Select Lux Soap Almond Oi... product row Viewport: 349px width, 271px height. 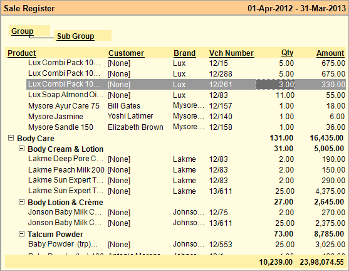(x=186, y=95)
